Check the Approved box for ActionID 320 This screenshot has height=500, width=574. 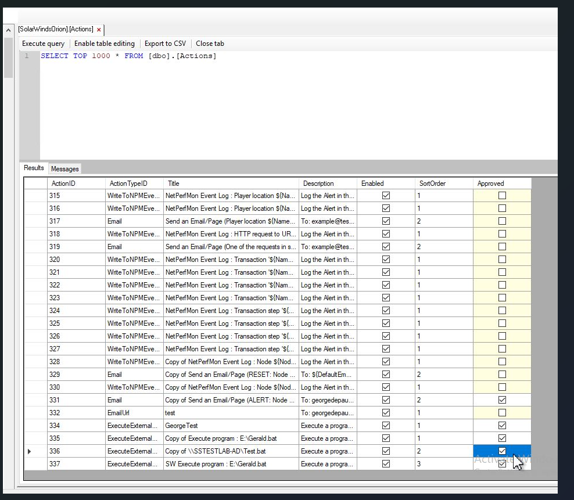(x=502, y=260)
